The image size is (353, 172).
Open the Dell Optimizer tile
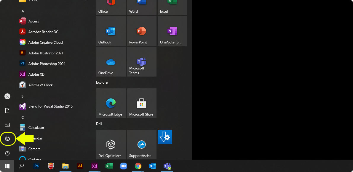[111, 145]
